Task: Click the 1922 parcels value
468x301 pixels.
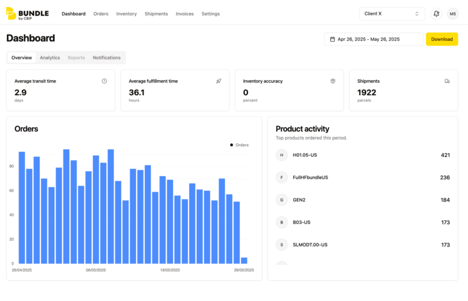Action: (x=367, y=93)
